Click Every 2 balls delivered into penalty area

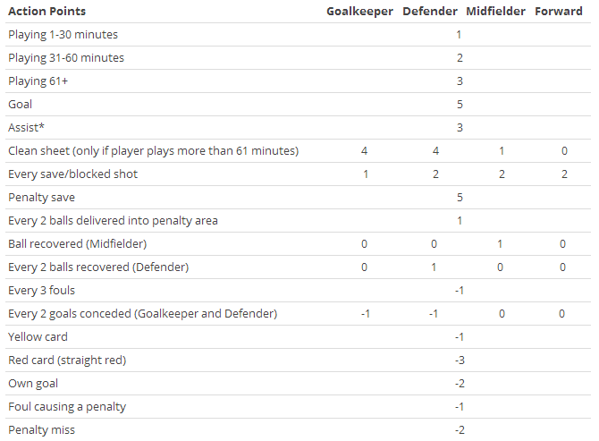pos(113,220)
